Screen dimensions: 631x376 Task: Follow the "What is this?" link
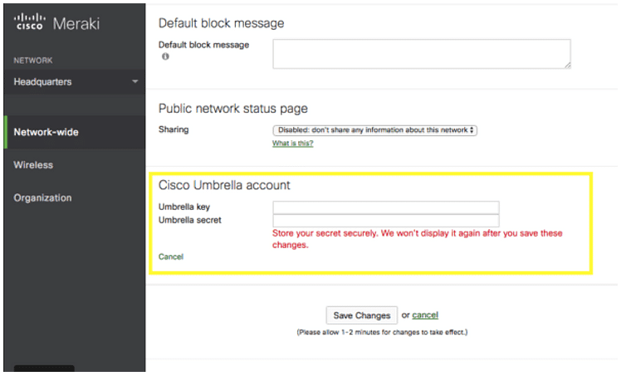coord(292,144)
